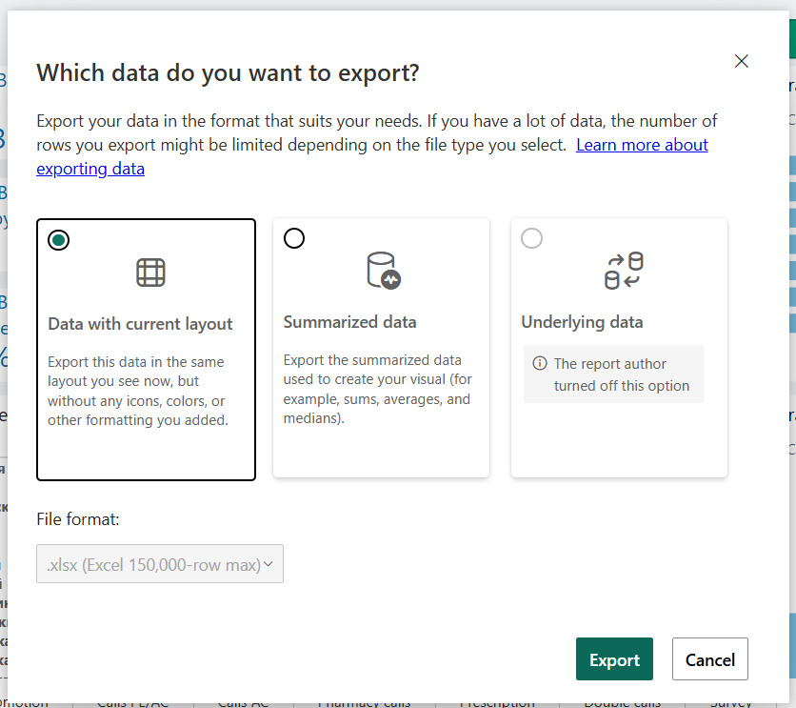Viewport: 796px width, 708px height.
Task: Dismiss the export dialog with the X
Action: click(x=741, y=60)
